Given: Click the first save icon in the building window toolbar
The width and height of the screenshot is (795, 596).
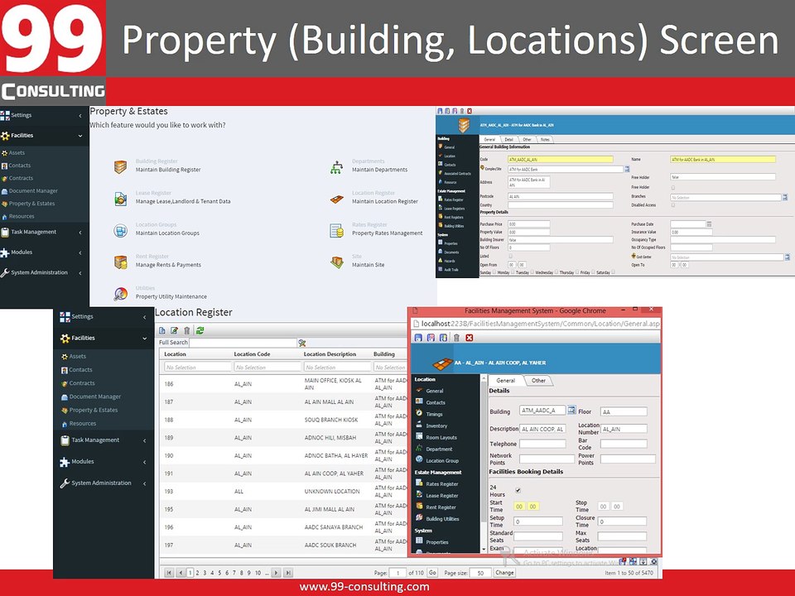Looking at the screenshot, I should click(440, 110).
